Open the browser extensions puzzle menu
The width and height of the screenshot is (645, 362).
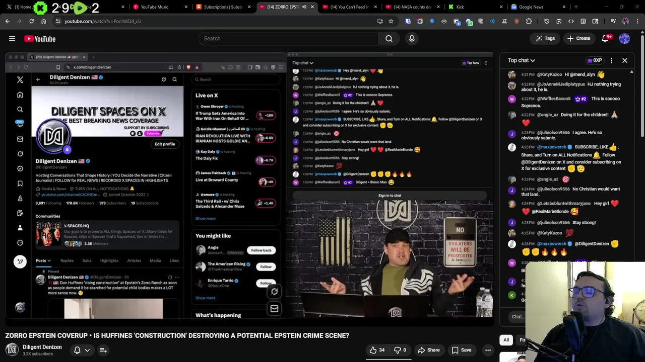coord(529,21)
